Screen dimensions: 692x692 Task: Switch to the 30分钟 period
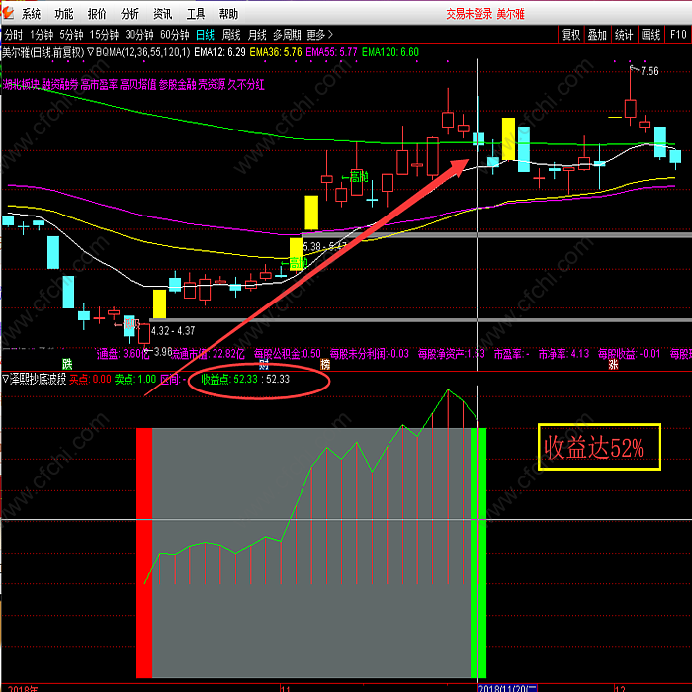139,35
